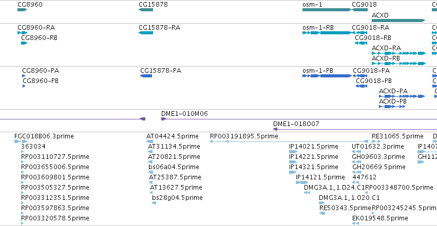437x226 pixels.
Task: Click the CG15878 gene arrow glyph
Action: pyautogui.click(x=146, y=10)
